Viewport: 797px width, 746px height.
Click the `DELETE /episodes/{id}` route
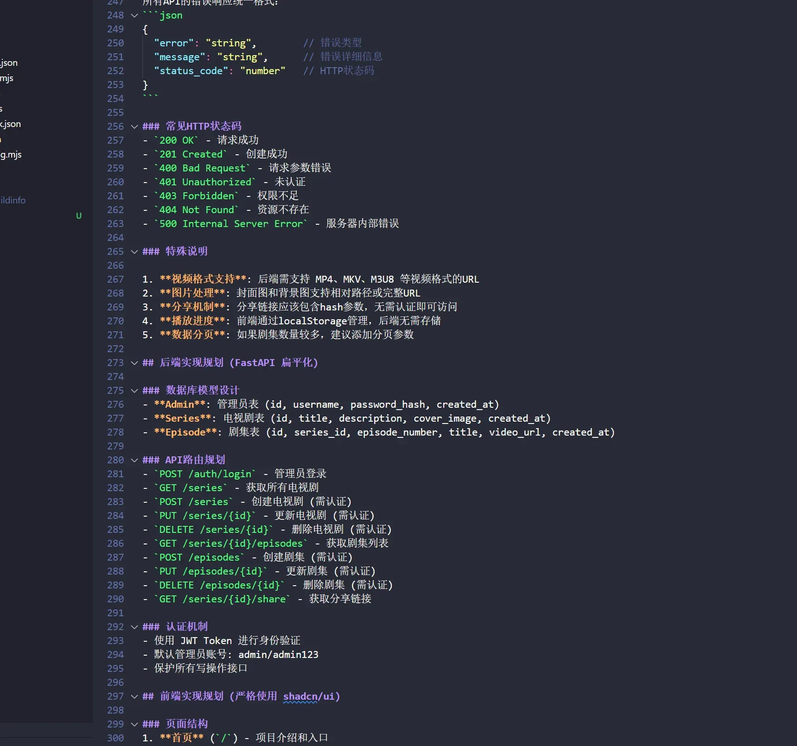tap(219, 585)
